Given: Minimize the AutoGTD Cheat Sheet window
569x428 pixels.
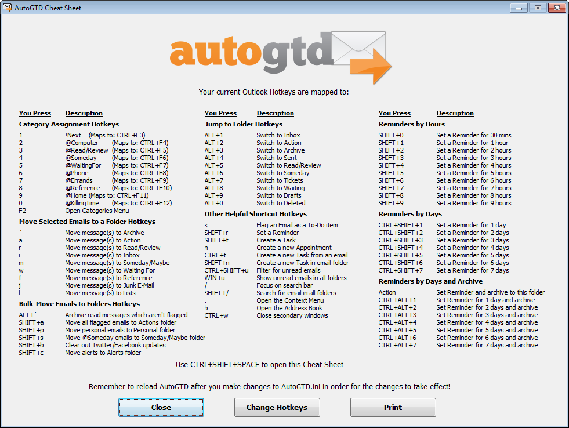Looking at the screenshot, I should (519, 8).
